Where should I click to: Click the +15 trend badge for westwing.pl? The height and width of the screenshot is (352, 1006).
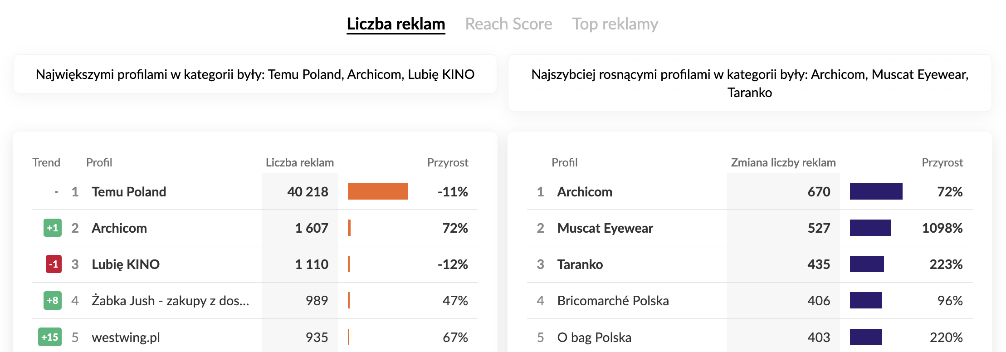(50, 337)
